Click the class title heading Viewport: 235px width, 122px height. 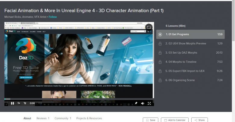[84, 11]
